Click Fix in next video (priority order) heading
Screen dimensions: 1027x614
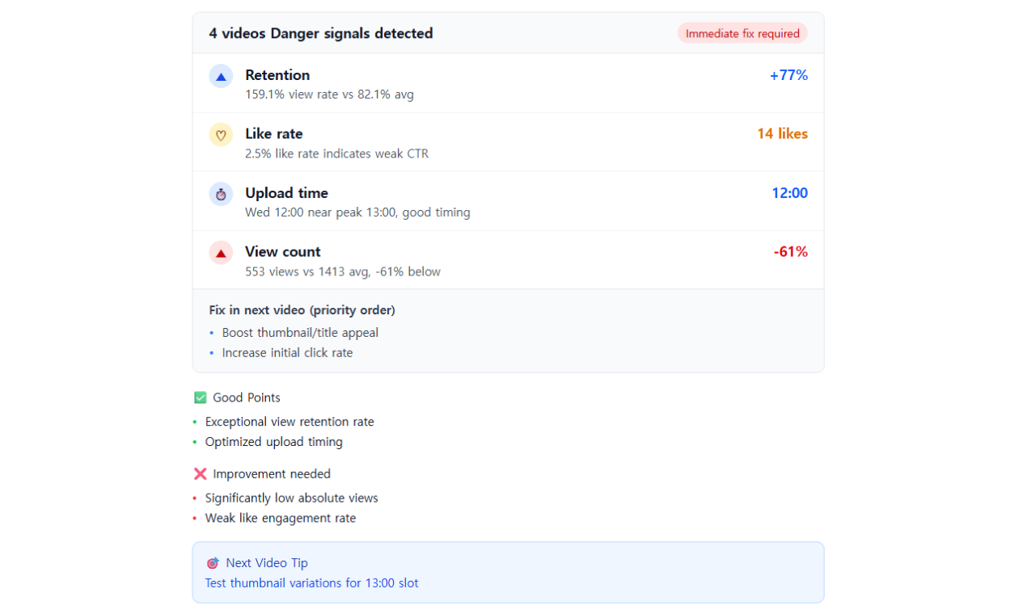click(x=302, y=310)
